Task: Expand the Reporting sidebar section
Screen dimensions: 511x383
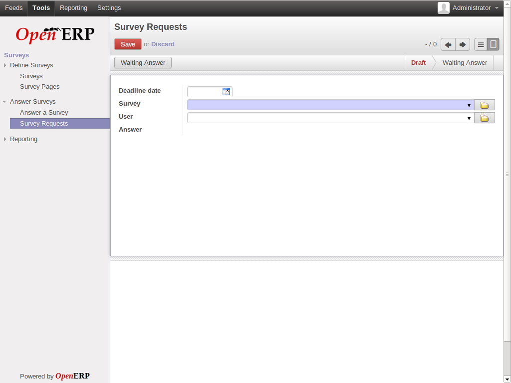Action: pos(5,139)
